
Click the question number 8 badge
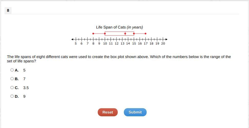coord(8,10)
